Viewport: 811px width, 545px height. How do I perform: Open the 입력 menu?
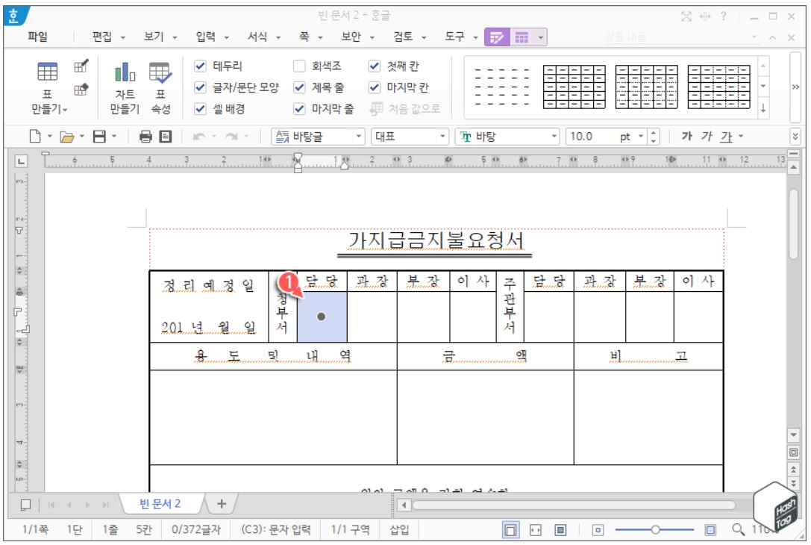click(205, 37)
